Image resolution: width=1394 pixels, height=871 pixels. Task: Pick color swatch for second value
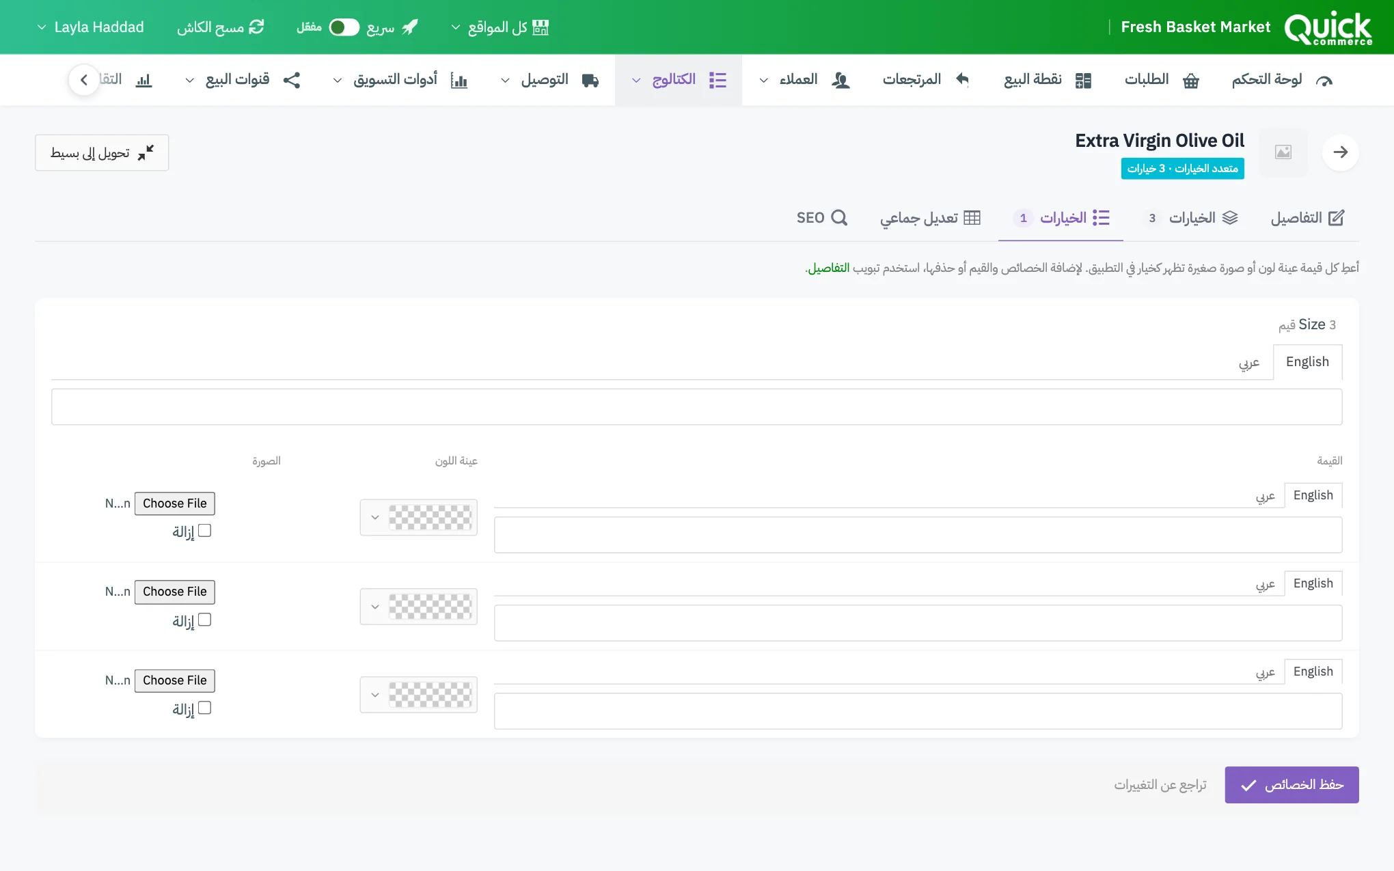tap(430, 607)
